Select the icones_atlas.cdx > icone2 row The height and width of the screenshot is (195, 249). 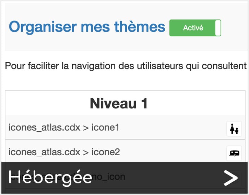125,152
